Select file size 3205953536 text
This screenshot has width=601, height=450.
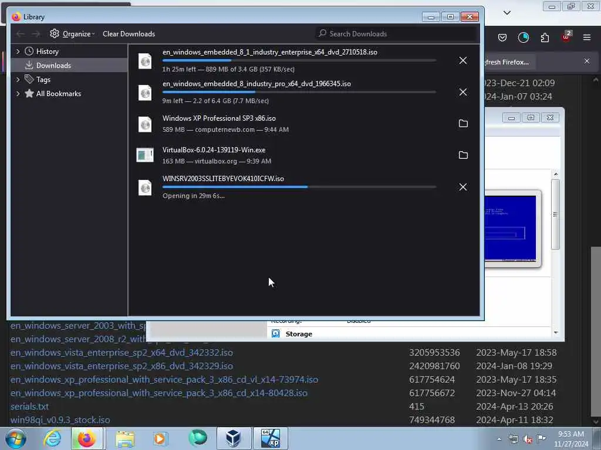(434, 352)
